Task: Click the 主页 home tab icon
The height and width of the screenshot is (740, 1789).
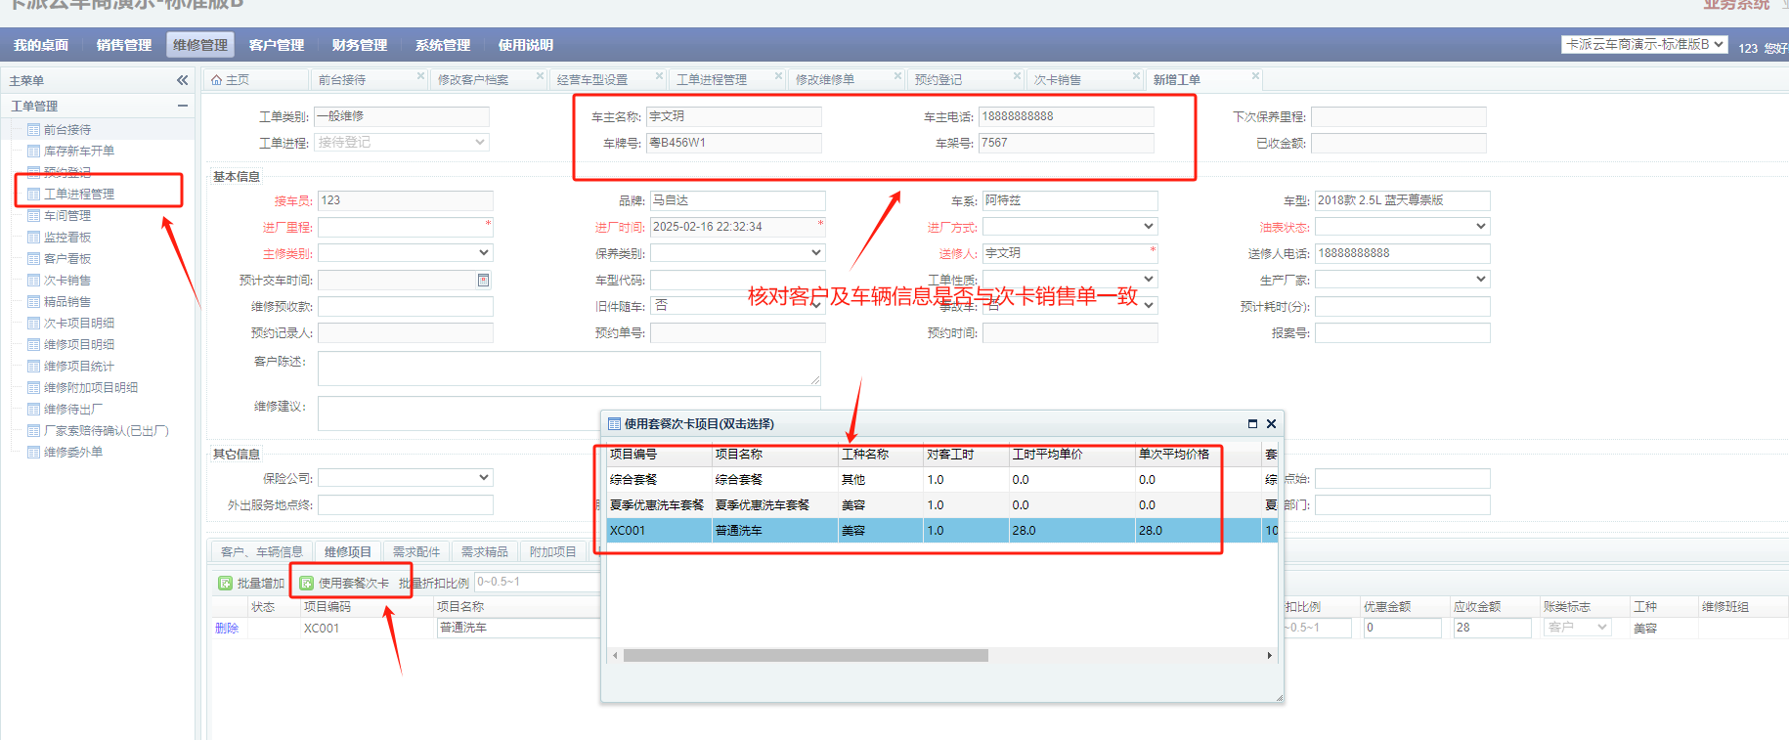Action: coord(217,80)
